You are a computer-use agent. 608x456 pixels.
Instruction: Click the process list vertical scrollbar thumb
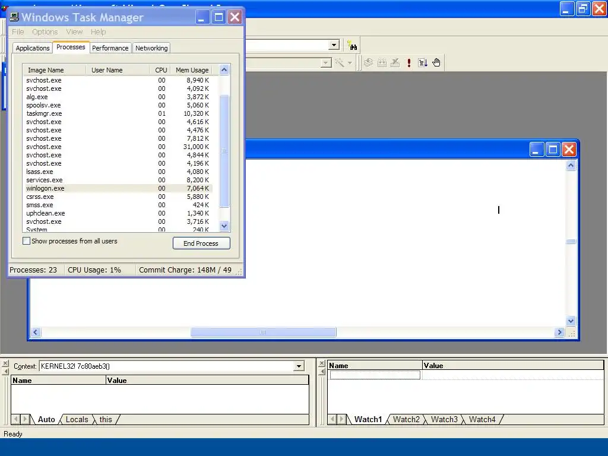224,151
